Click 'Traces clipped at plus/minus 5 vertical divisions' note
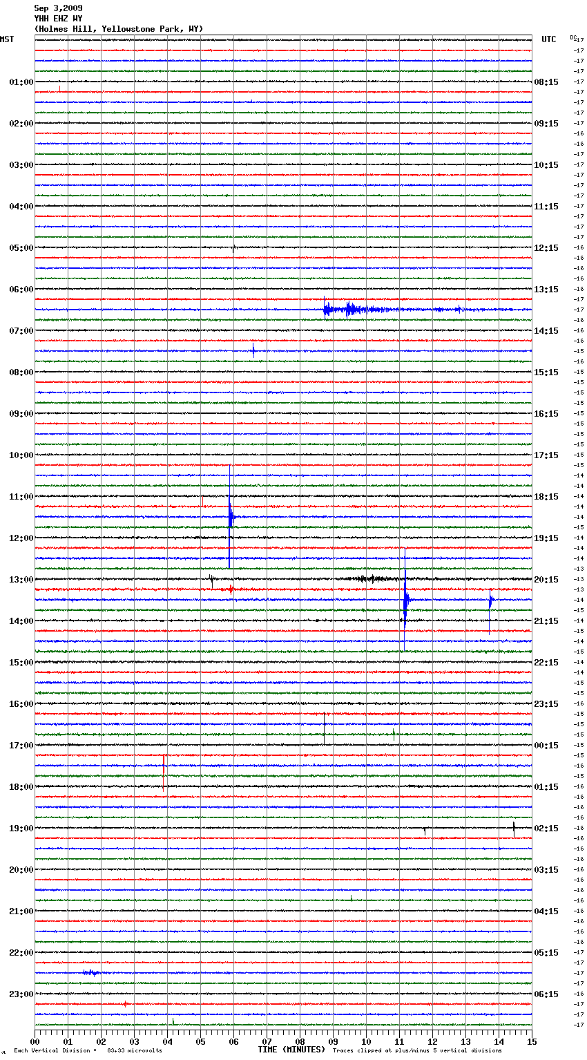Screen dimensions: 587x1060 pos(417,1051)
